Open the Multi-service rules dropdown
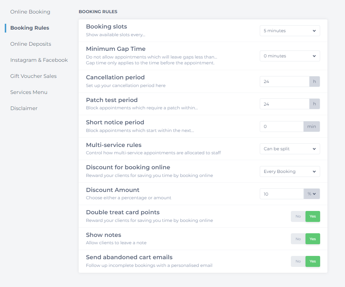This screenshot has height=287, width=345. [x=289, y=149]
